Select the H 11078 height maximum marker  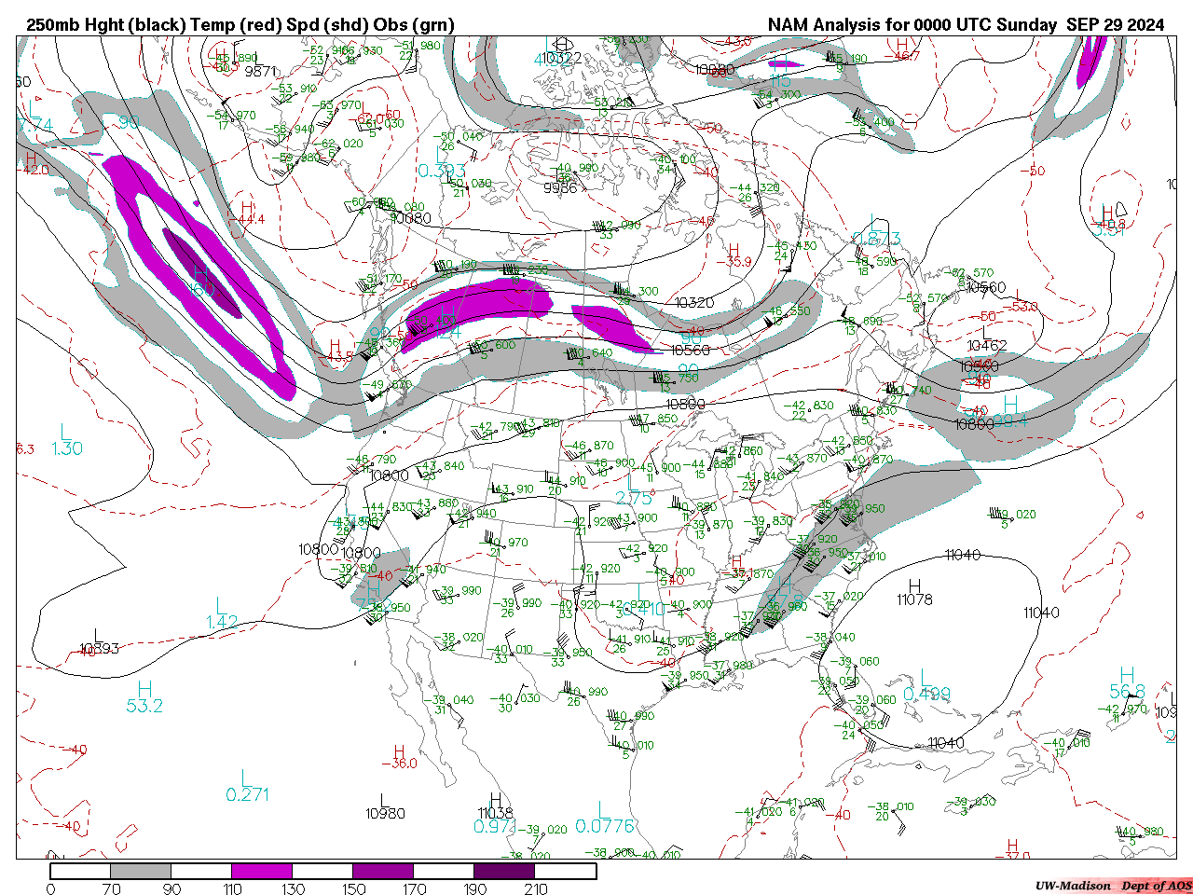click(914, 592)
